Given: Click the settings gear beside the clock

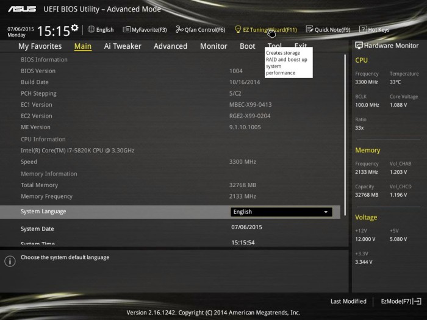Looking at the screenshot, I should click(x=74, y=27).
